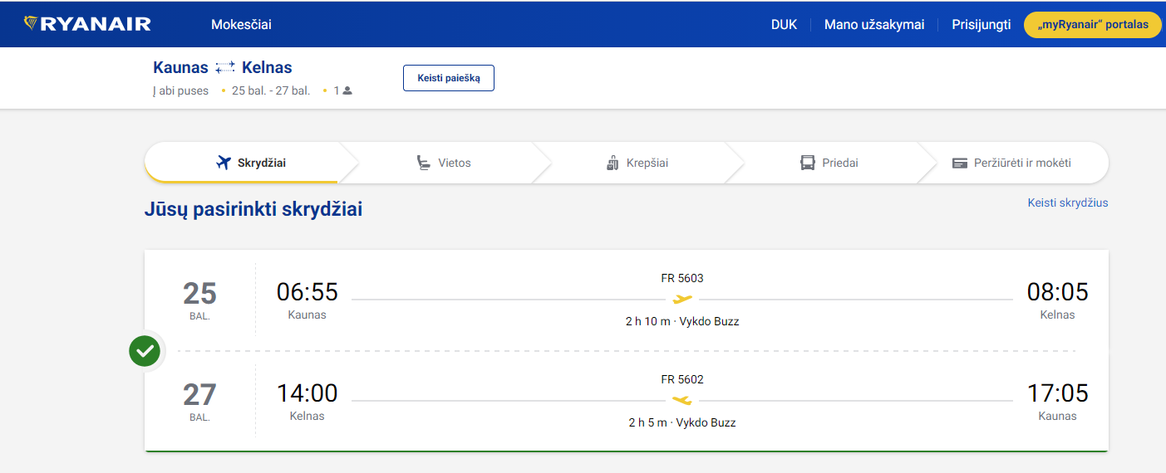The width and height of the screenshot is (1166, 473).
Task: Click Prisijungti to log in
Action: (x=981, y=24)
